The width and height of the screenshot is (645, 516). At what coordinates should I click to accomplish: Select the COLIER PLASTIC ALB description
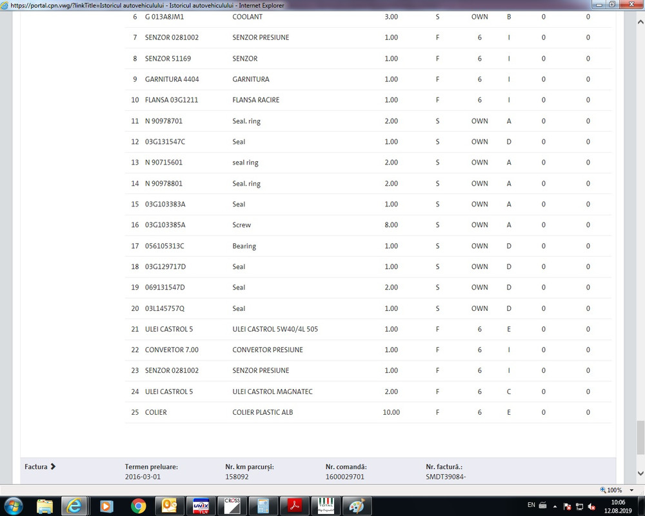pyautogui.click(x=263, y=412)
